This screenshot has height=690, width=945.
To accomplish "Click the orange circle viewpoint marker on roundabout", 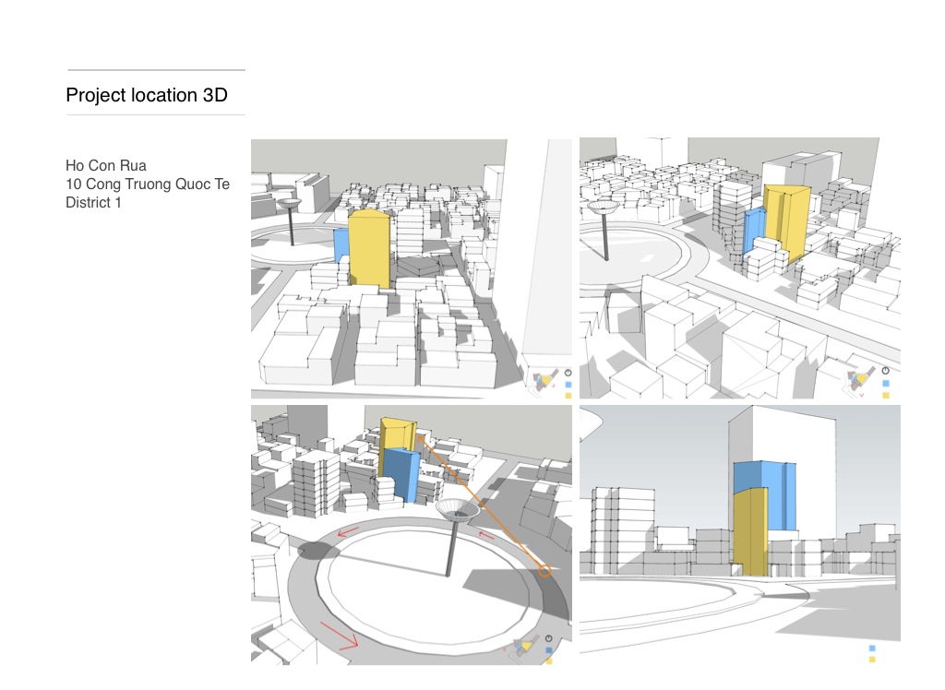I will [x=544, y=571].
